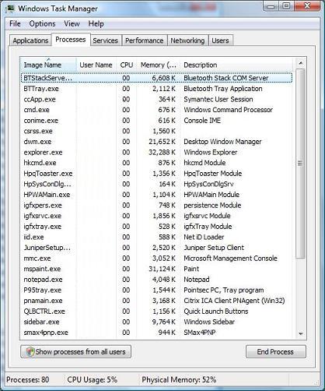Select the mspaint.exe process
This screenshot has width=325, height=391.
[156, 269]
